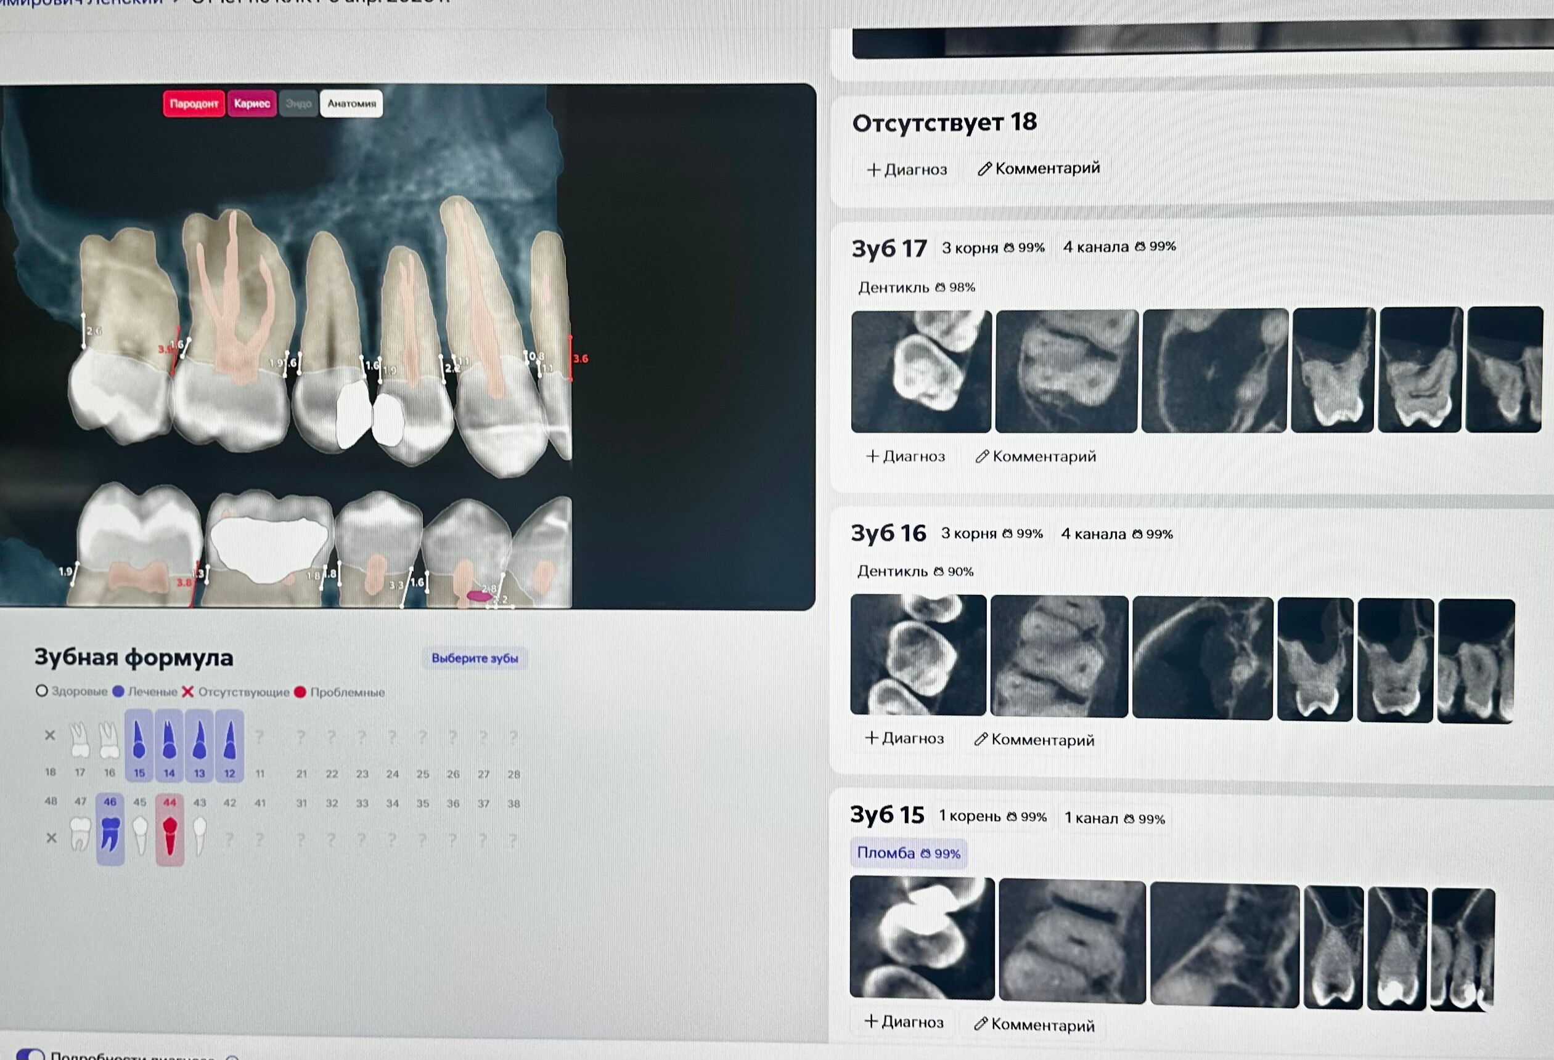Switch to the Анатомия overlay tab
This screenshot has height=1060, width=1554.
point(352,103)
